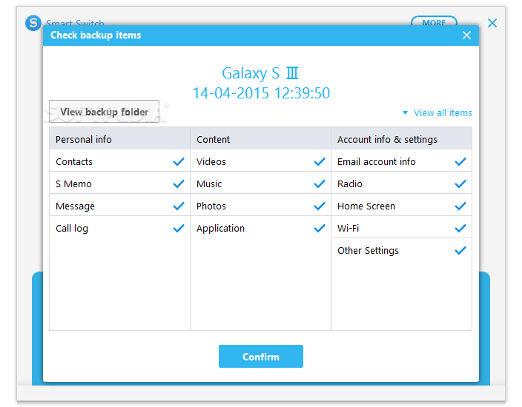Open the View backup folder button
The width and height of the screenshot is (522, 407).
(x=104, y=112)
